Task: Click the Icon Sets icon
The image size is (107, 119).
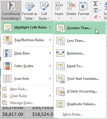Action: 8,79
